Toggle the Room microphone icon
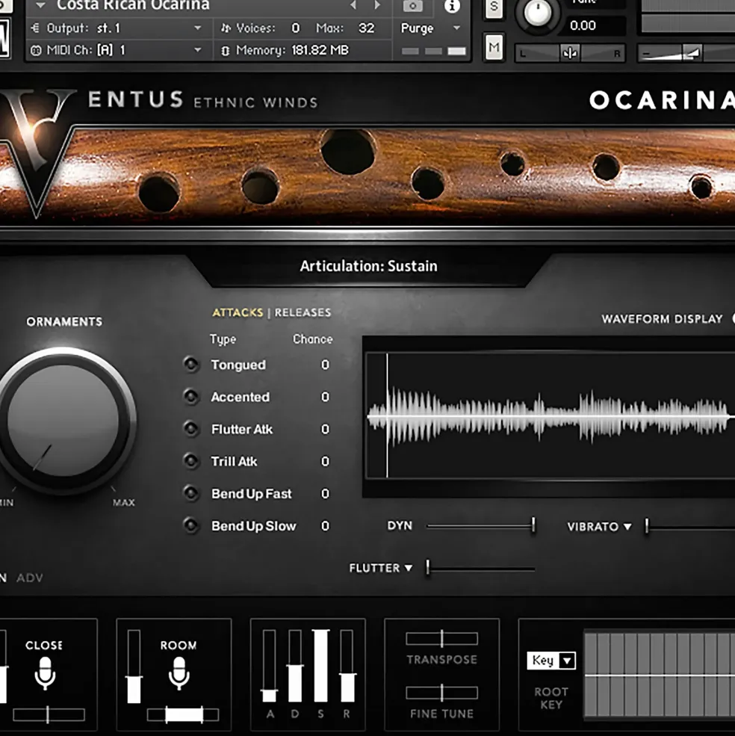 point(179,673)
